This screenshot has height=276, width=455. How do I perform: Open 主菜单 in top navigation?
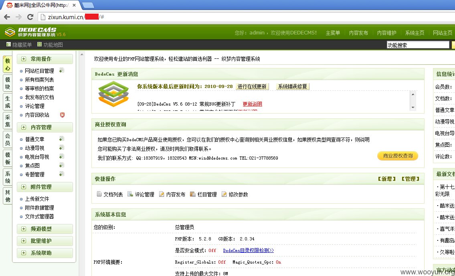(x=333, y=33)
